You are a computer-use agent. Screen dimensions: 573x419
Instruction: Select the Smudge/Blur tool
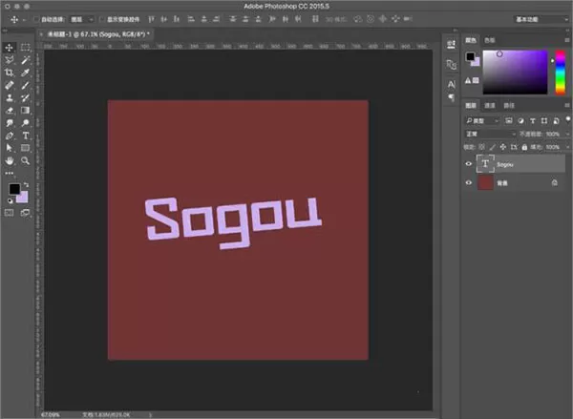pos(10,123)
